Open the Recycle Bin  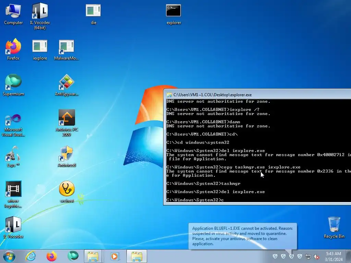pyautogui.click(x=334, y=227)
